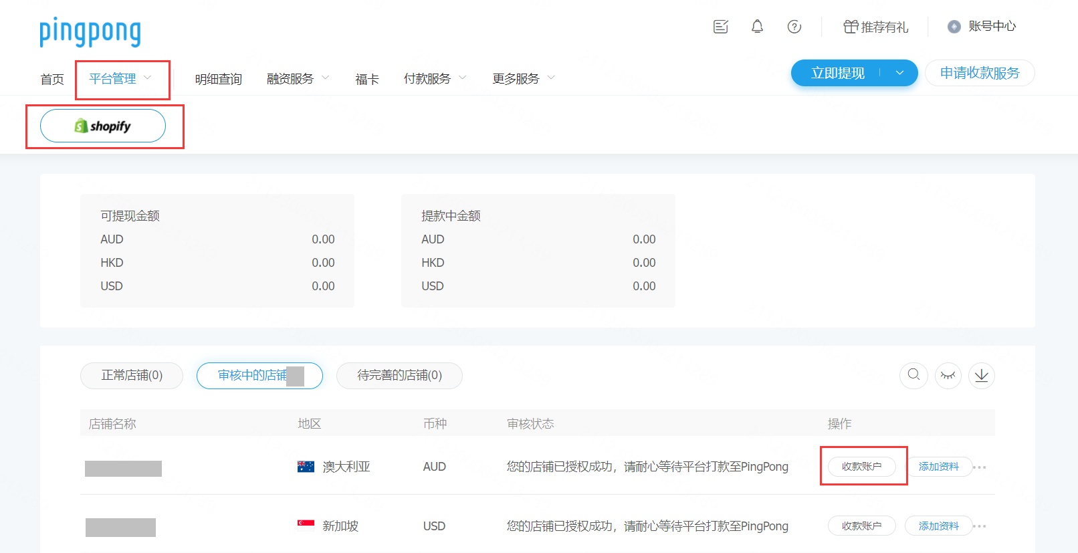Viewport: 1078px width, 553px height.
Task: Open 付款服务 menu
Action: click(x=427, y=79)
